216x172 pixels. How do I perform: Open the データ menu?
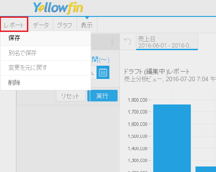point(41,25)
